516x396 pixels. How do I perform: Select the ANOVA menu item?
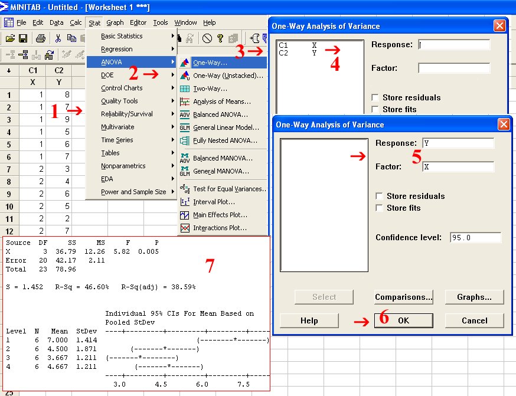point(132,62)
